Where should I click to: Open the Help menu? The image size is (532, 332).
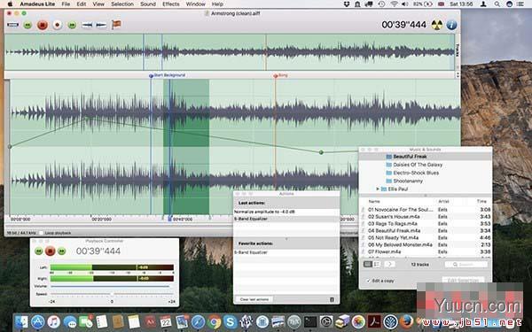point(217,4)
